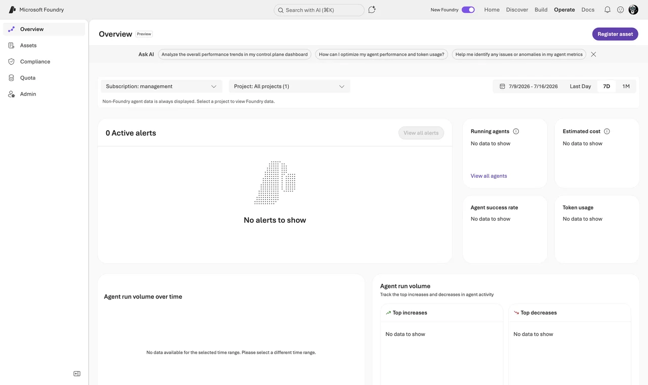Image resolution: width=648 pixels, height=385 pixels.
Task: Click the Microsoft Foundry logo icon
Action: 12,10
